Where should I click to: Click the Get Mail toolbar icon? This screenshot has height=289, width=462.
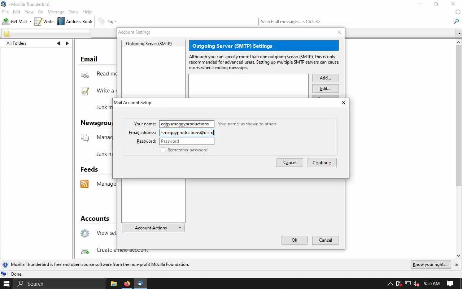(x=6, y=21)
